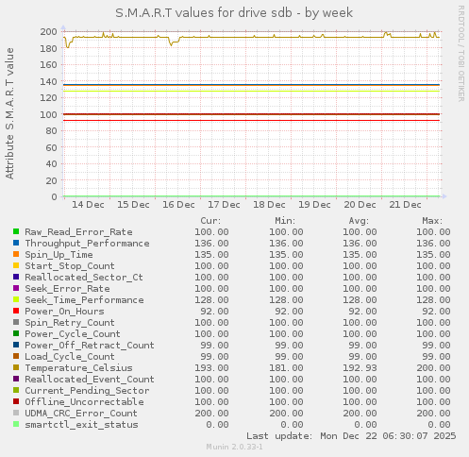This screenshot has height=457, width=469.
Task: Click the Raw_Read_Error_Rate green legend swatch
Action: pyautogui.click(x=16, y=231)
